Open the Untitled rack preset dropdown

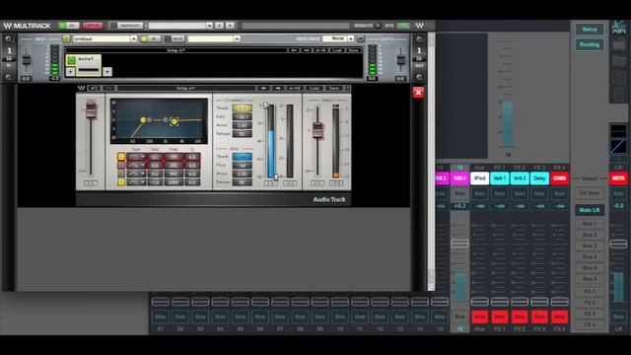(134, 38)
